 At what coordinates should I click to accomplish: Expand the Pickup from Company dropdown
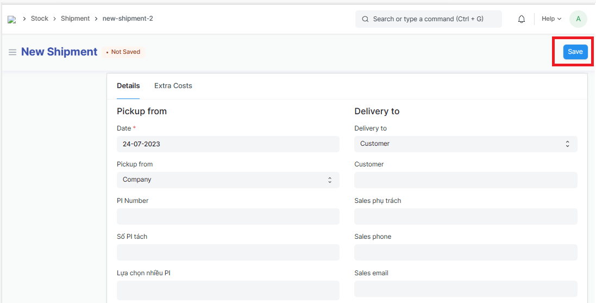228,180
